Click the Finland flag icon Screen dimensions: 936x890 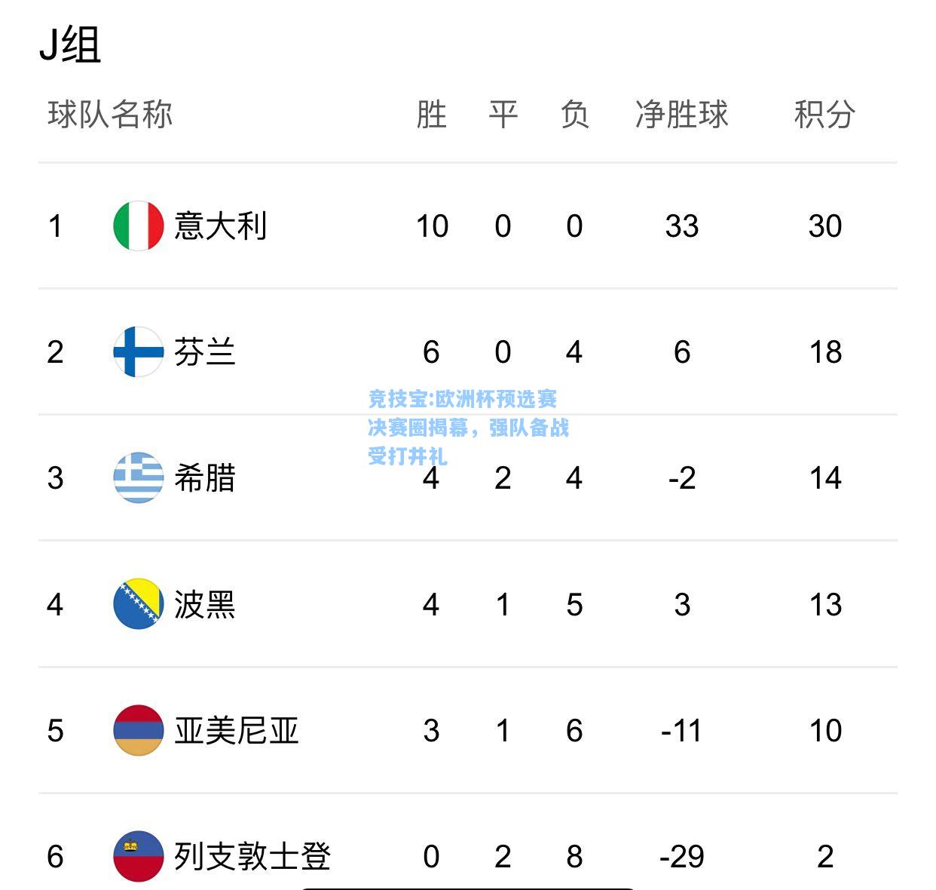(x=139, y=351)
